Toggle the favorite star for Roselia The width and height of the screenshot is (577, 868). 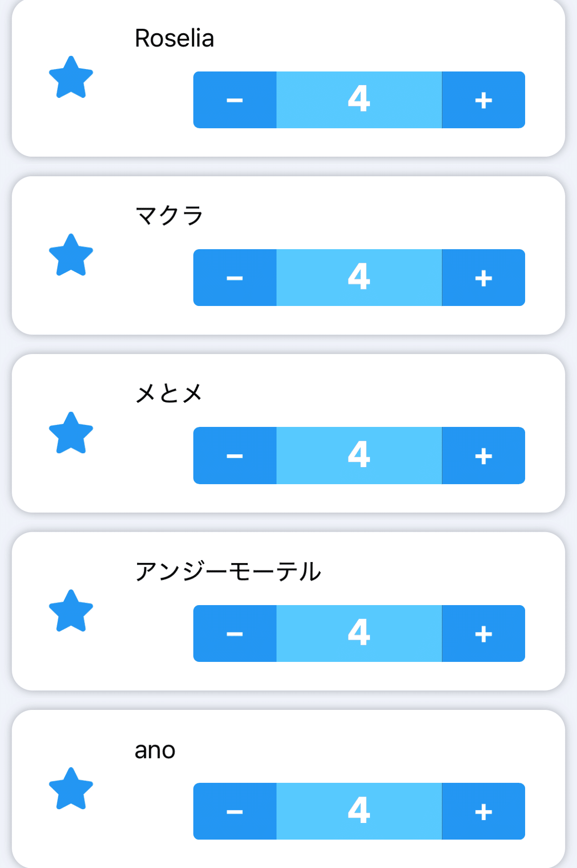click(x=71, y=78)
